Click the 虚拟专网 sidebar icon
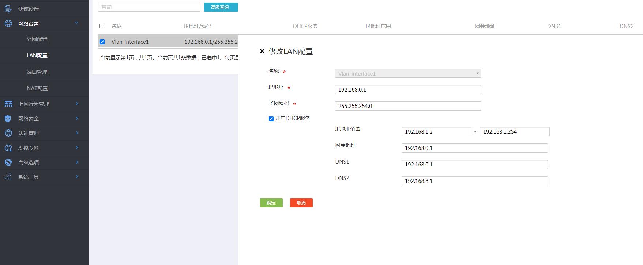The height and width of the screenshot is (265, 643). click(8, 148)
